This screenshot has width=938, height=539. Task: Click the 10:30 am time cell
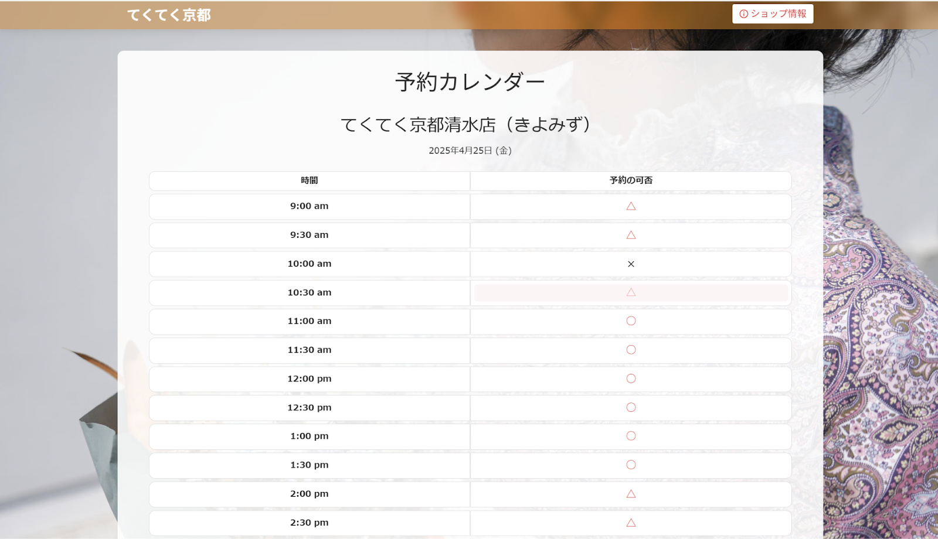coord(310,292)
